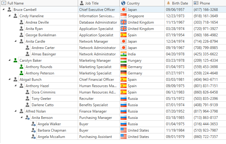Collapse the Abigail Bunch branch
This screenshot has height=144, width=226.
click(10, 80)
